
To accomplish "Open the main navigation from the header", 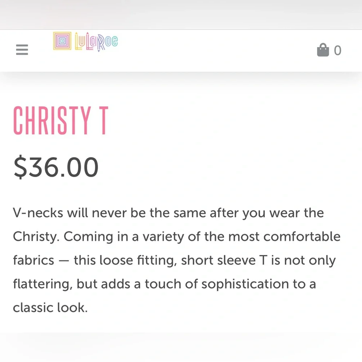I will [22, 50].
